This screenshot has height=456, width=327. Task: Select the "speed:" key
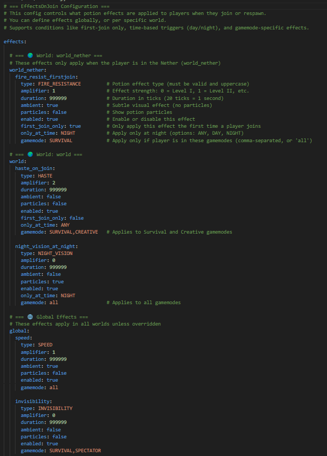click(x=24, y=338)
